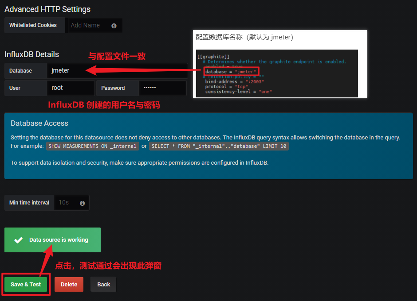Click the User field containing root

point(71,88)
